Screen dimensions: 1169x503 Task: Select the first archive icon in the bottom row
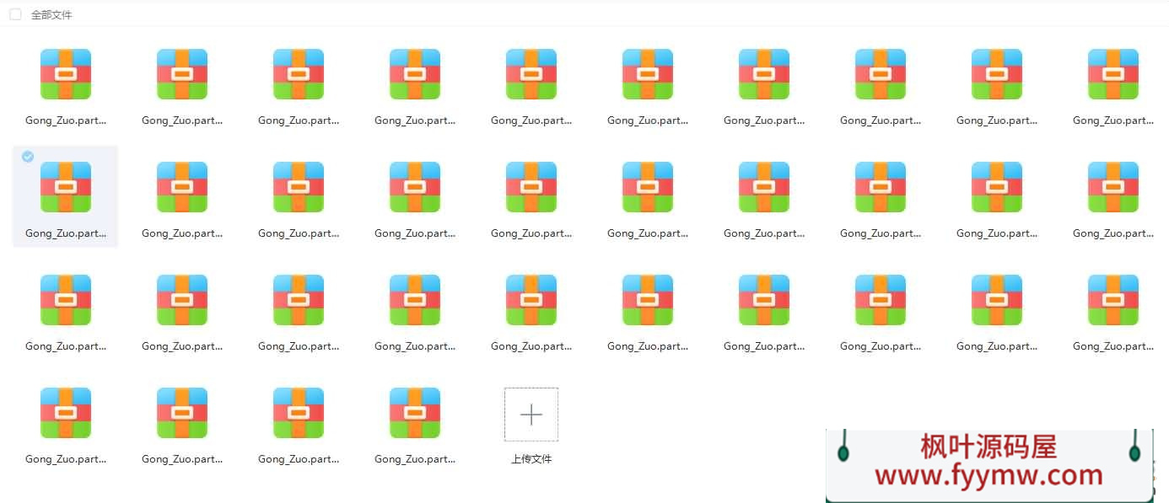66,413
